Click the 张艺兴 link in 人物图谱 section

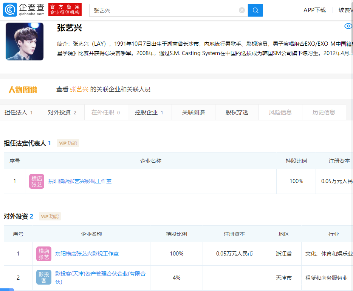pos(78,90)
